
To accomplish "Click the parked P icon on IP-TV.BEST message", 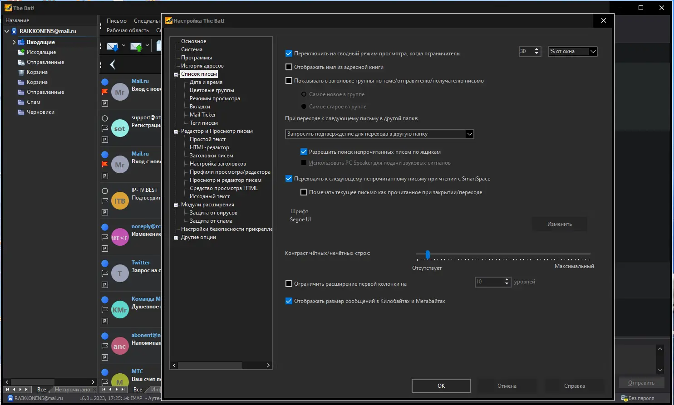I will click(105, 212).
